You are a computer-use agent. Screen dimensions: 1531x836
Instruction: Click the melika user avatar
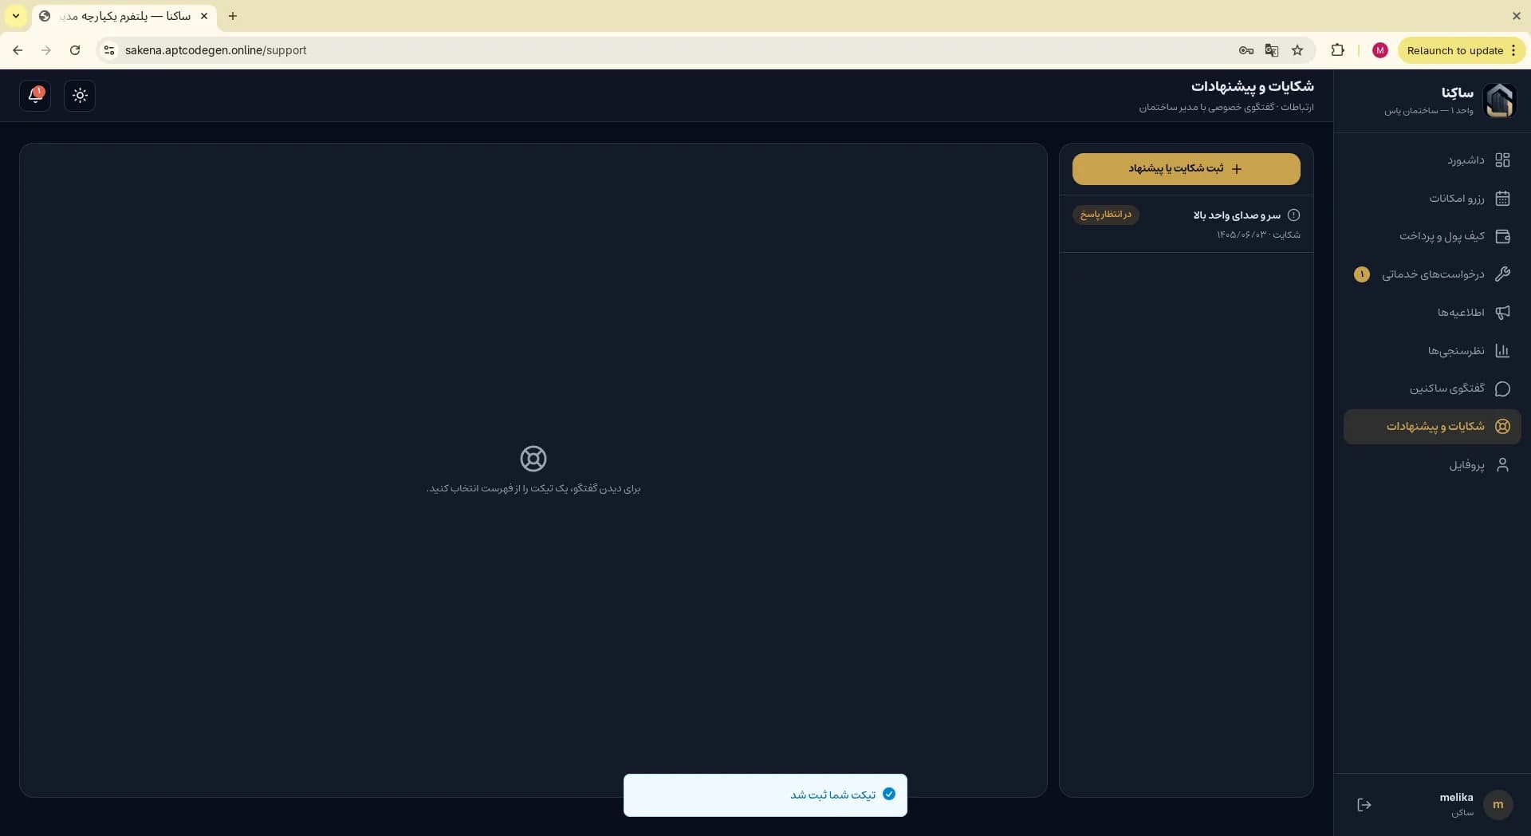pyautogui.click(x=1498, y=805)
